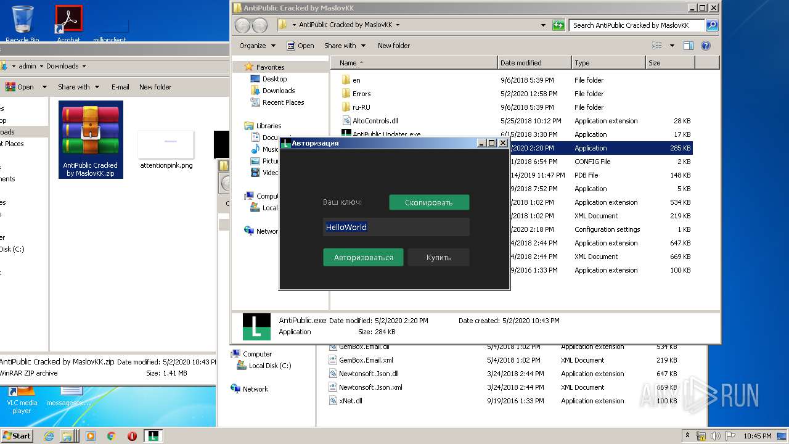Viewport: 789px width, 444px height.
Task: Go forward in AntiPublic Explorer window
Action: coord(260,25)
